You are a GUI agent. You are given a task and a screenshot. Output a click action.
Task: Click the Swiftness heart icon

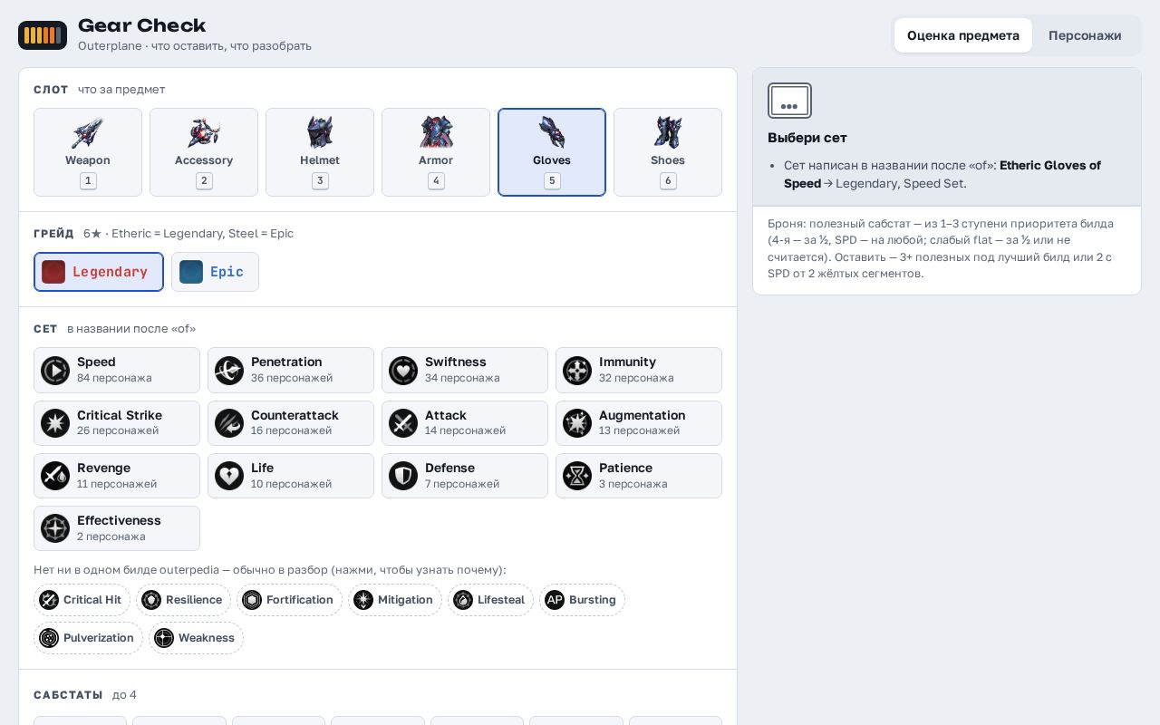(403, 370)
